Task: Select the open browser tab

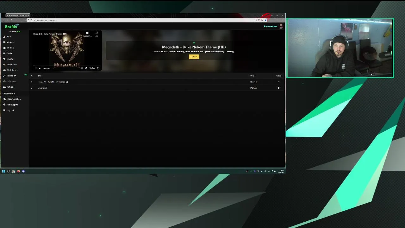Action: [18, 16]
